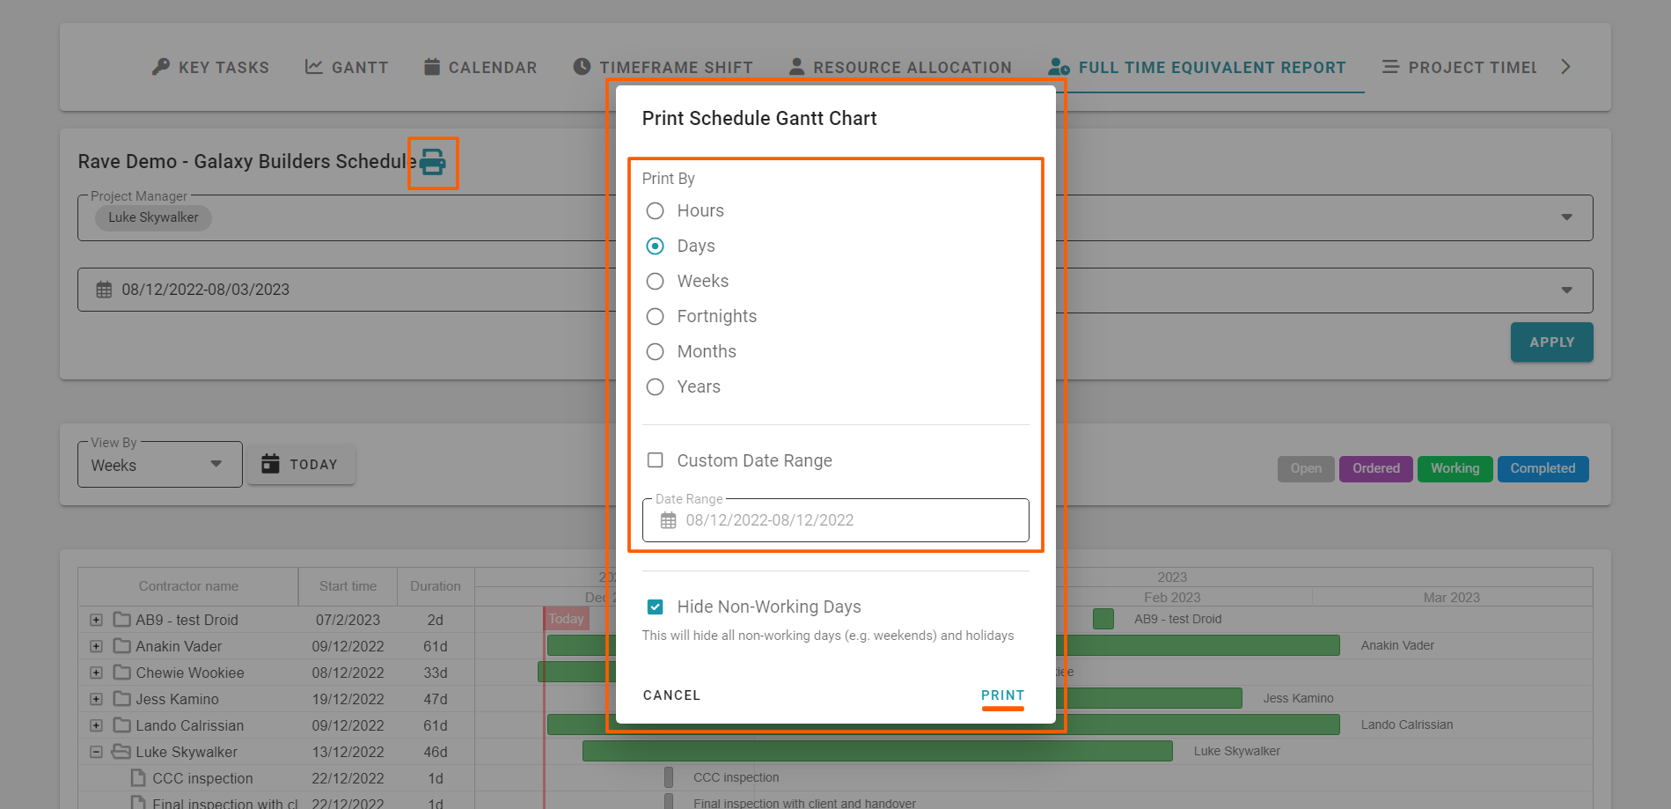1671x809 pixels.
Task: Click the Gantt chart icon
Action: [313, 67]
